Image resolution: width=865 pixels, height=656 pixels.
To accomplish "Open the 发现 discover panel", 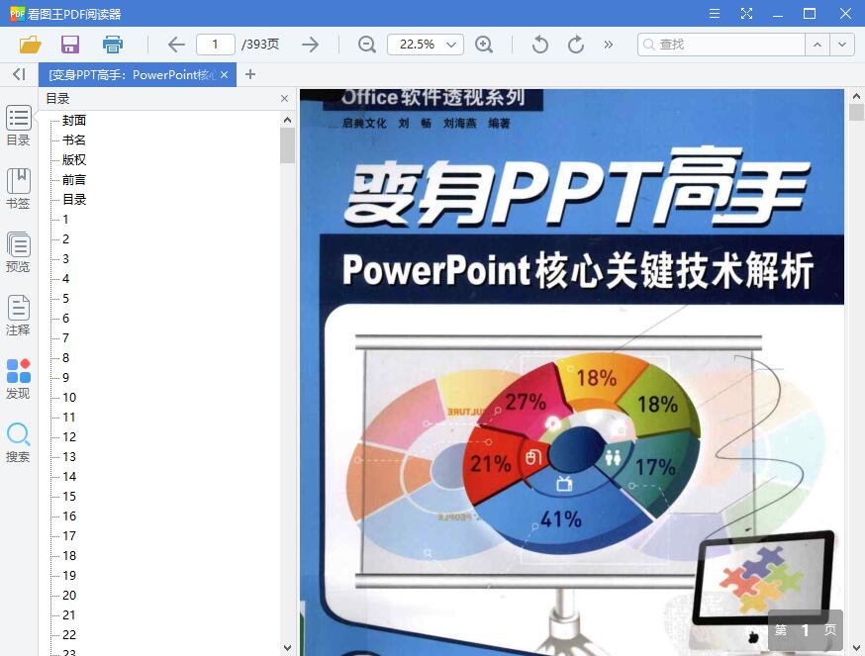I will point(18,380).
